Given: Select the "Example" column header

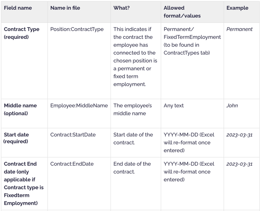Looking at the screenshot, I should coord(237,8).
